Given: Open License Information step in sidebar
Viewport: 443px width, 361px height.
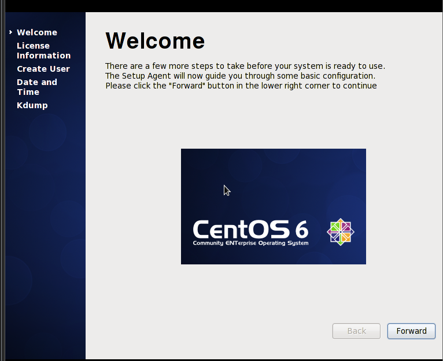Looking at the screenshot, I should (44, 50).
